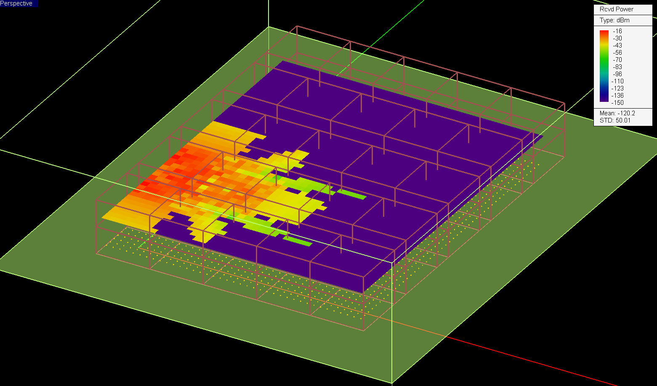Click the -123 legend value
Image resolution: width=657 pixels, height=386 pixels.
617,88
